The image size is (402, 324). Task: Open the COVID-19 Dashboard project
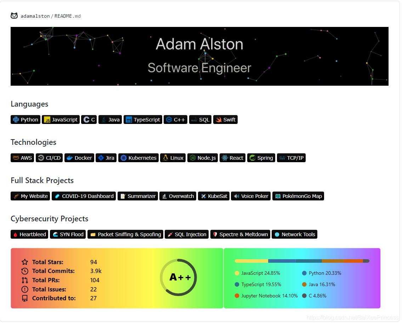pyautogui.click(x=84, y=196)
